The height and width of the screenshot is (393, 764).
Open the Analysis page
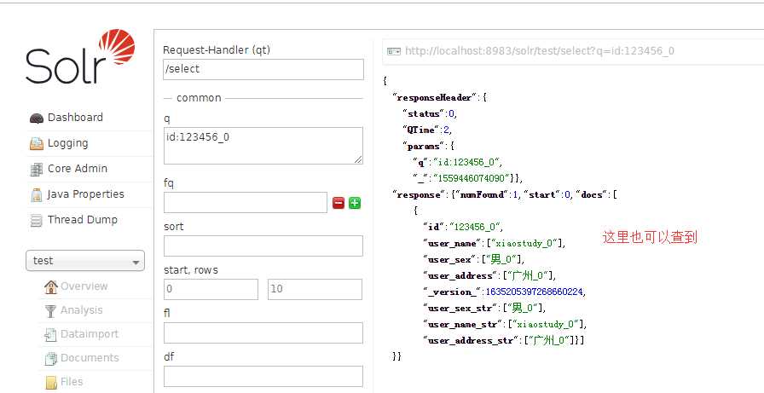[81, 310]
